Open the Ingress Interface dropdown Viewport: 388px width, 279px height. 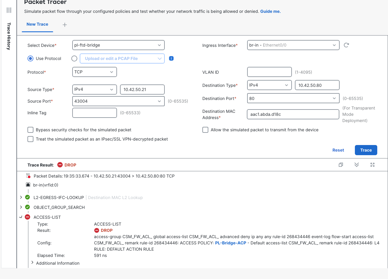[x=293, y=45]
